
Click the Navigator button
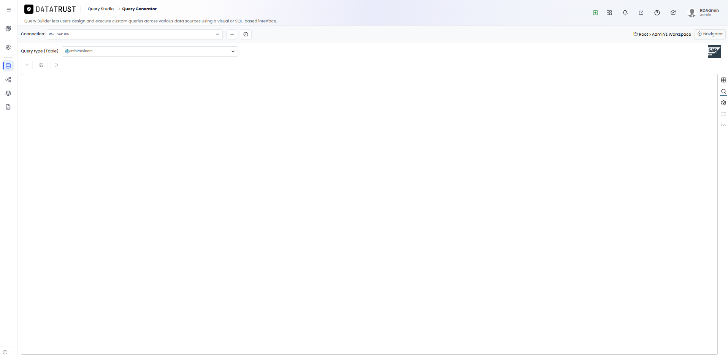click(710, 34)
